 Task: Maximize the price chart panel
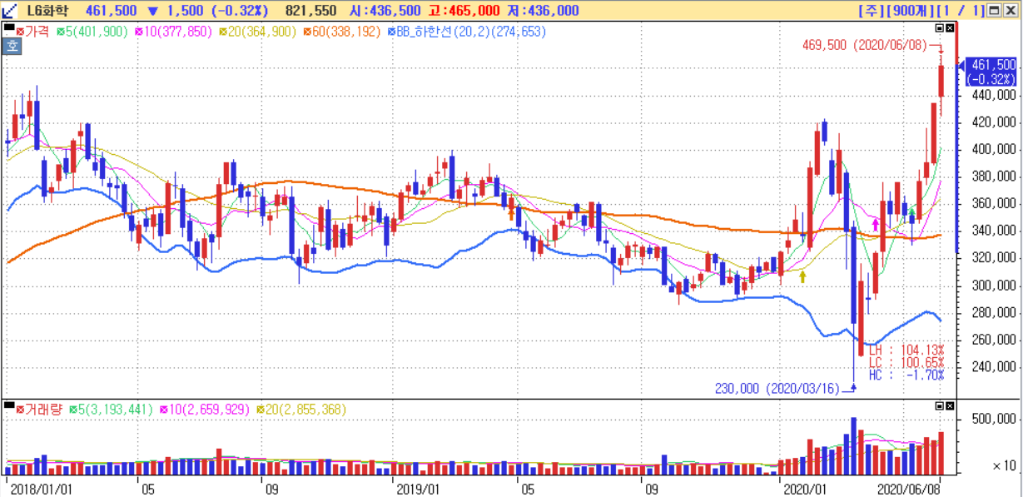coord(940,27)
